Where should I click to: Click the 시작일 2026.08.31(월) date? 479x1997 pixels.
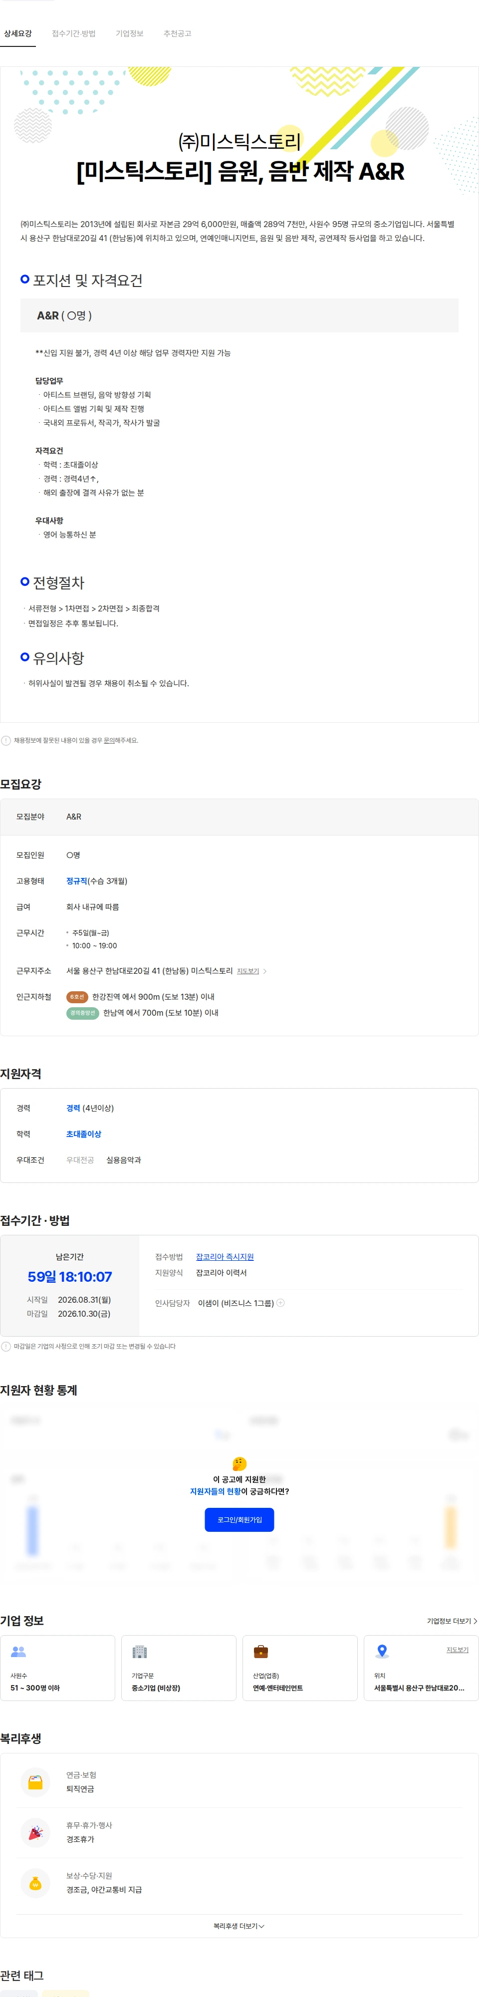point(84,1299)
